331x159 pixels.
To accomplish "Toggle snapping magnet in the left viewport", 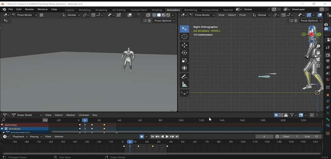I will click(93, 15).
